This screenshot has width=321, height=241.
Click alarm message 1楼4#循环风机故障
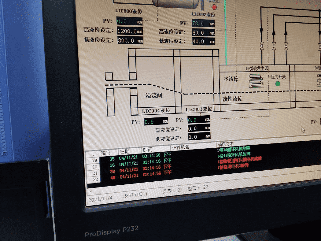tap(234, 155)
